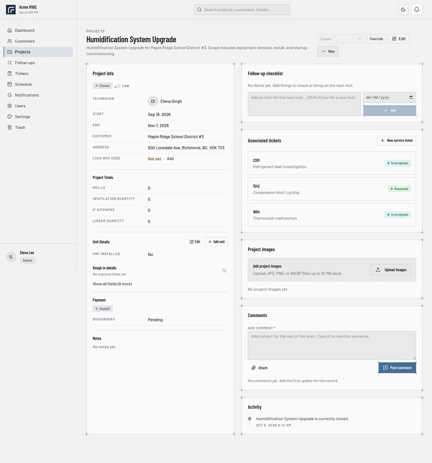Add a lock box code
The width and height of the screenshot is (432, 463).
170,159
